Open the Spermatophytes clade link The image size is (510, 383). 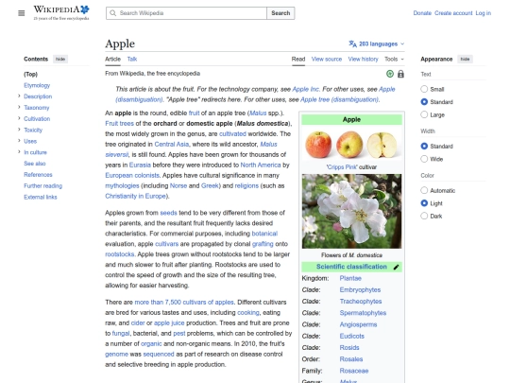[x=363, y=313]
